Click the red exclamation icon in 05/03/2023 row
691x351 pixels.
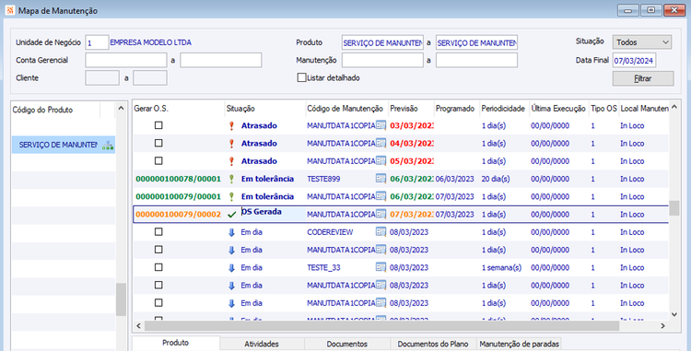231,161
